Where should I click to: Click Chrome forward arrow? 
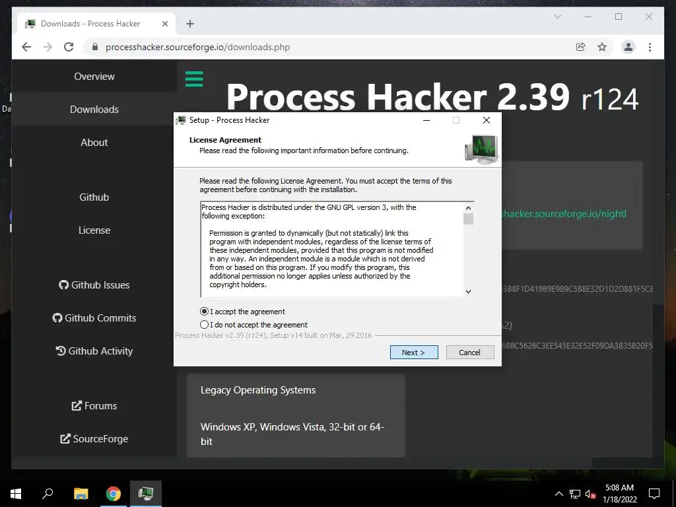point(48,47)
